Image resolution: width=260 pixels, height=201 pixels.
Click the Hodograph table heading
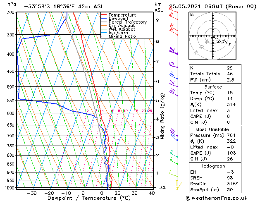213,166
